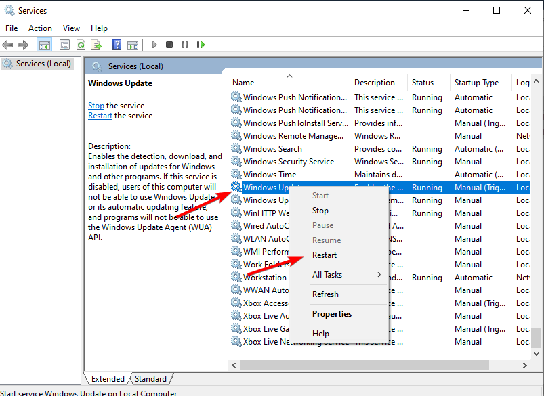Click the gear icon of Windows Remote Management
Screen dimensions: 544x396
coord(236,135)
